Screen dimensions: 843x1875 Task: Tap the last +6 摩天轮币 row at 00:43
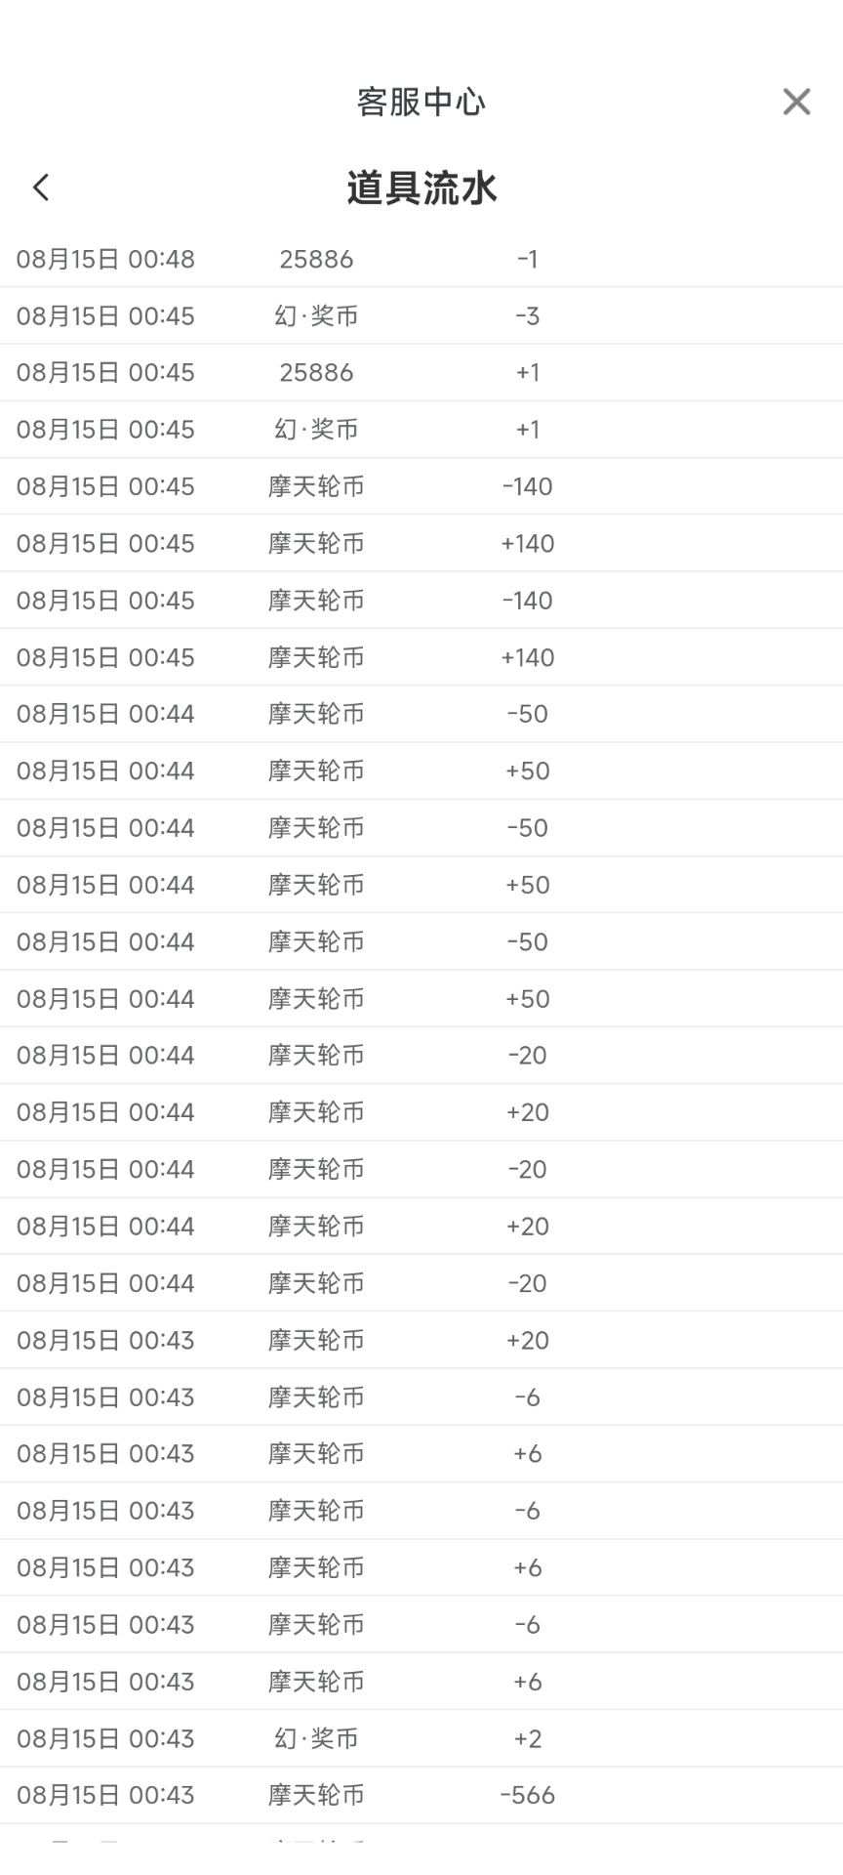[421, 1682]
